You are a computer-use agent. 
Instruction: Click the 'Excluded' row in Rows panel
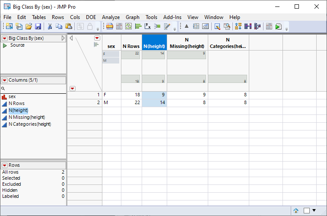tap(33, 184)
